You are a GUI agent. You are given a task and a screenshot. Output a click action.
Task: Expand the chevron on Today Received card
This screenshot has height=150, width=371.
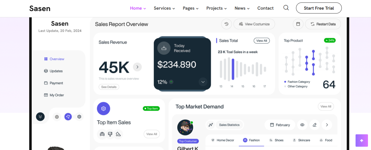[x=203, y=82]
